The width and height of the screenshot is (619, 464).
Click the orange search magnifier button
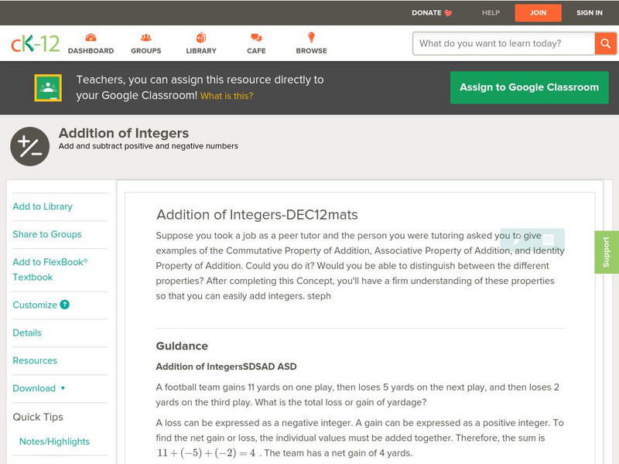tap(606, 43)
